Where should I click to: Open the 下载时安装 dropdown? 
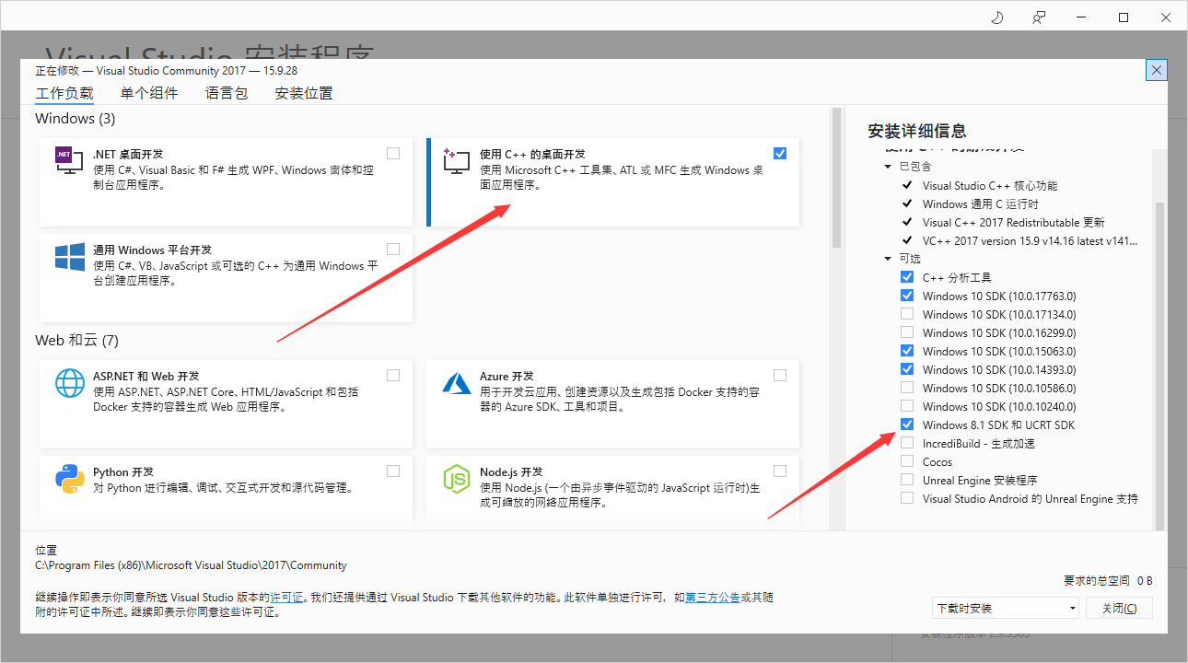tap(1005, 609)
